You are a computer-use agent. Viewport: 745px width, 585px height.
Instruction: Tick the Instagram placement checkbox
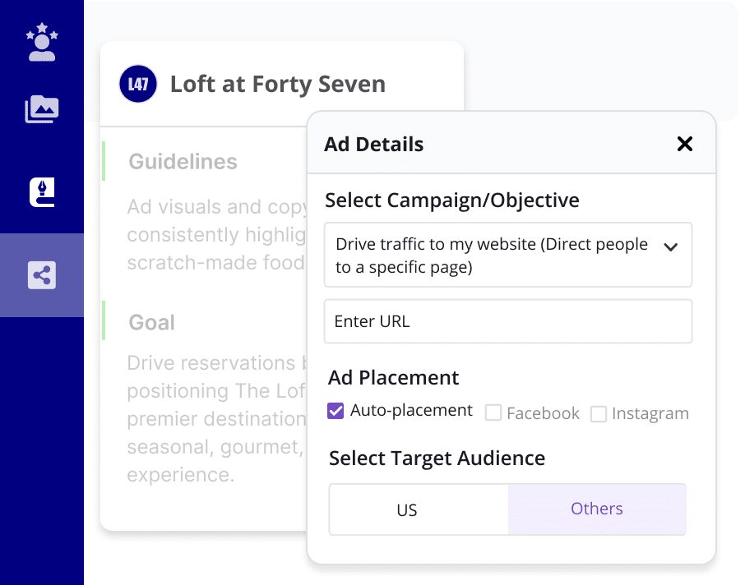[599, 414]
